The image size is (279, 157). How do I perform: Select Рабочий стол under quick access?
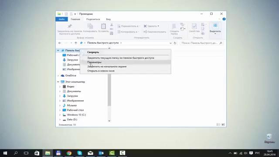(73, 55)
